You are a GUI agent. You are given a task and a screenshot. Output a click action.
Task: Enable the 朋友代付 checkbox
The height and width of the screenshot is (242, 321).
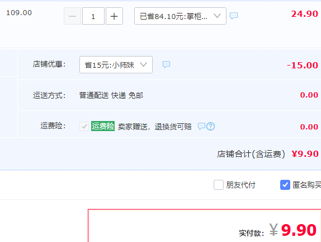click(219, 185)
